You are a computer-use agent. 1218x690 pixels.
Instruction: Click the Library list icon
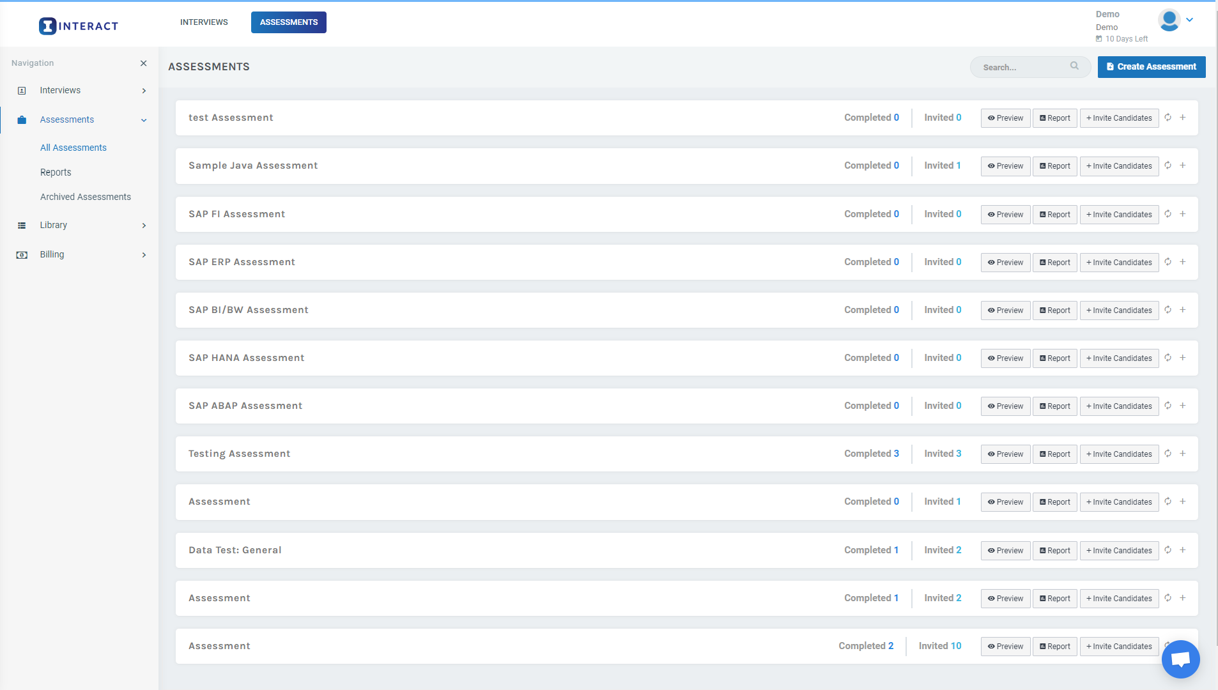22,226
